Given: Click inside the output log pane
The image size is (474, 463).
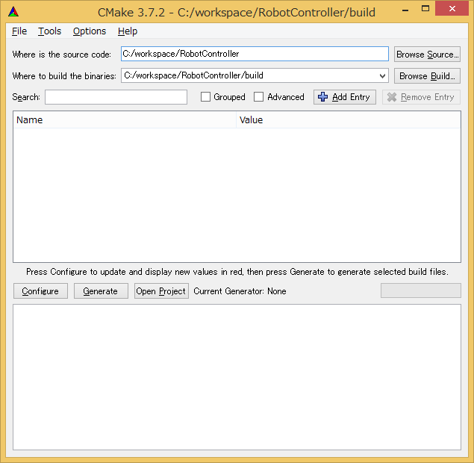Looking at the screenshot, I should pos(237,377).
